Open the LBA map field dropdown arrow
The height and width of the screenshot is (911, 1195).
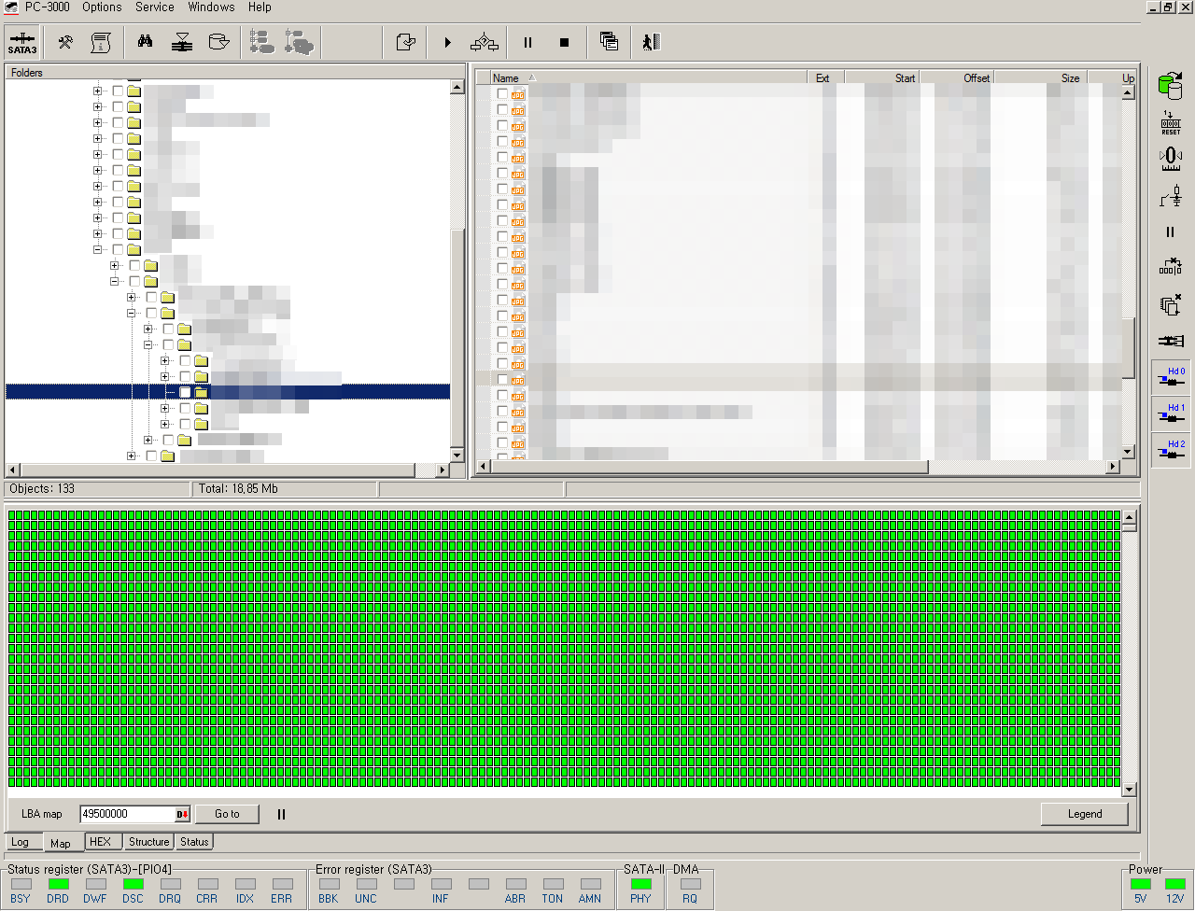tap(183, 814)
